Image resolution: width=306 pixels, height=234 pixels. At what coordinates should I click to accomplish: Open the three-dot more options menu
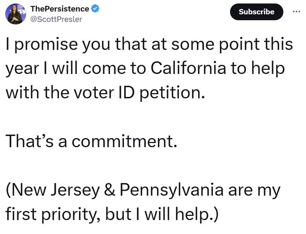click(x=297, y=12)
